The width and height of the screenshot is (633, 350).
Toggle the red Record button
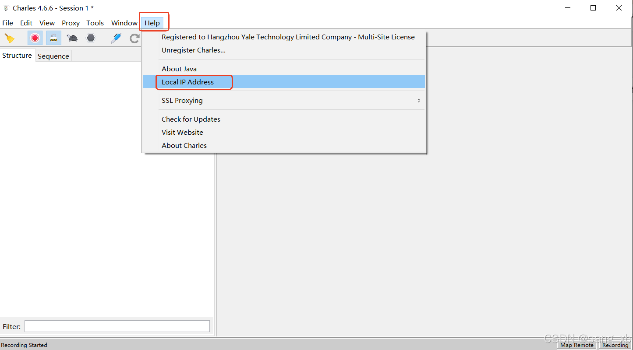point(35,38)
